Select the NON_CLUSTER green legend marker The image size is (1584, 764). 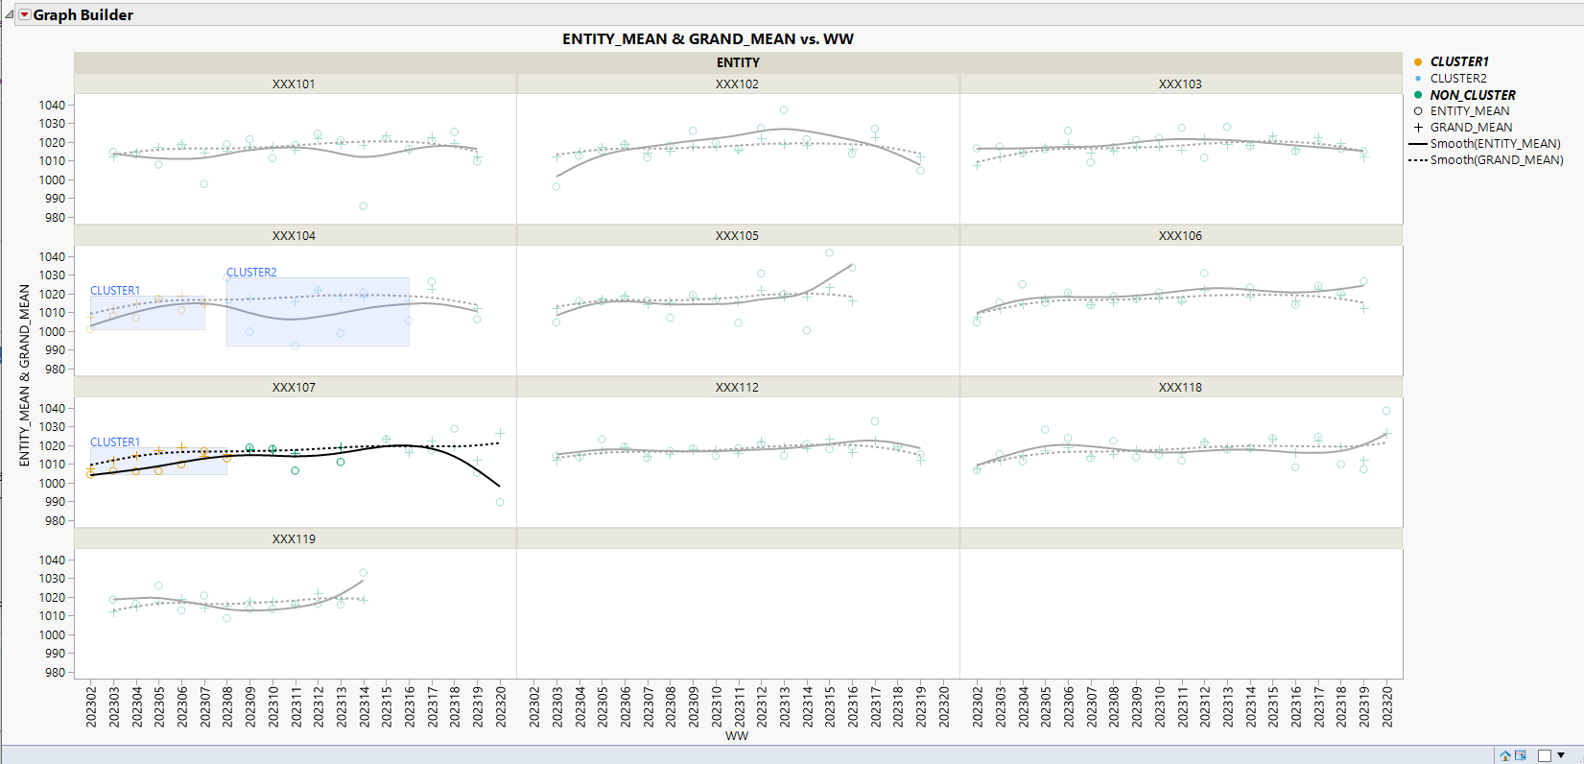coord(1418,95)
